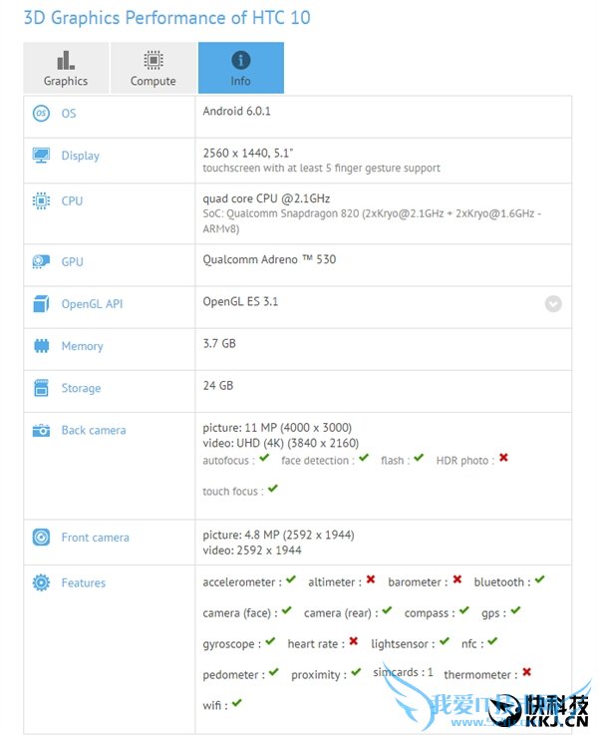The height and width of the screenshot is (737, 598).
Task: Click the CPU chip icon
Action: pyautogui.click(x=41, y=200)
